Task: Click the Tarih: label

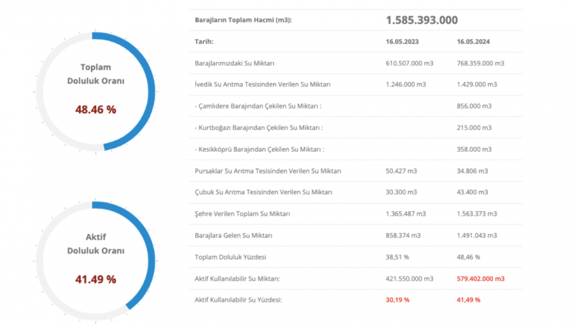Action: (205, 42)
